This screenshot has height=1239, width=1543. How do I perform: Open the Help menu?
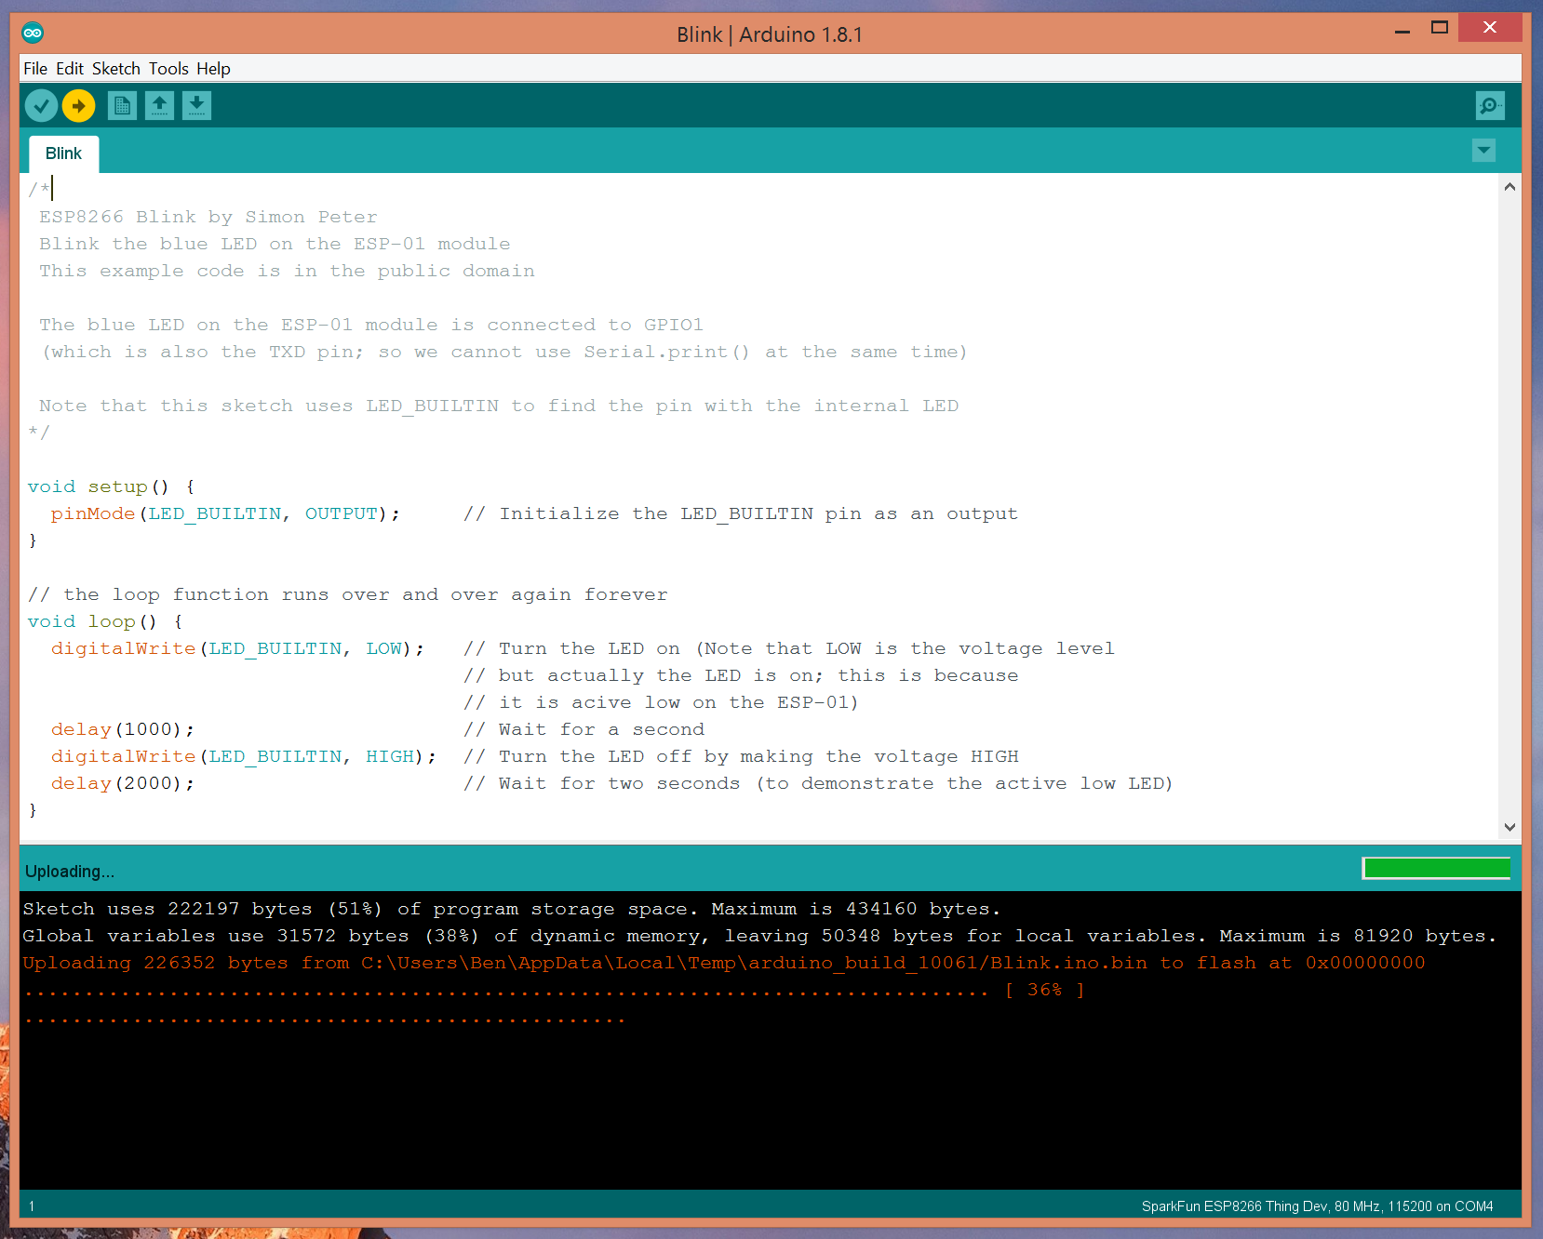[x=213, y=69]
